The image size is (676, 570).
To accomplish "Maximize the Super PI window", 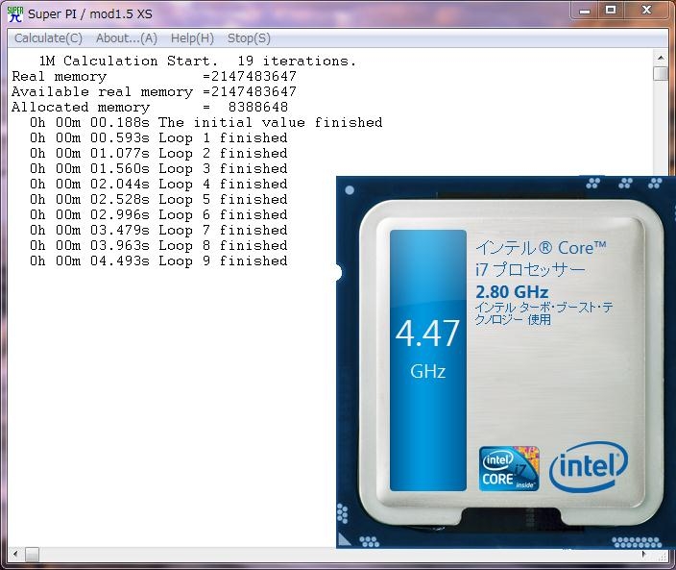I will (611, 11).
